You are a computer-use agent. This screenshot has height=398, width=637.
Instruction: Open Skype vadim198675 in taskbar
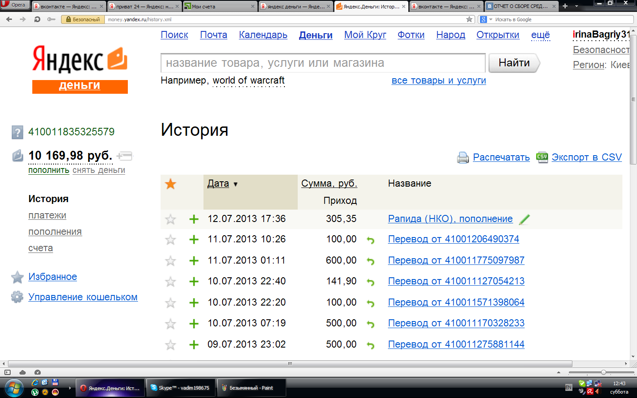click(181, 388)
